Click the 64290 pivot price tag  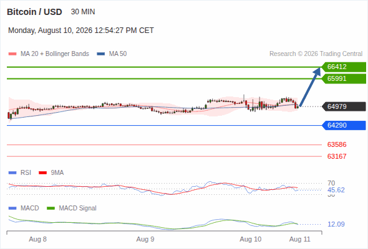(x=344, y=125)
